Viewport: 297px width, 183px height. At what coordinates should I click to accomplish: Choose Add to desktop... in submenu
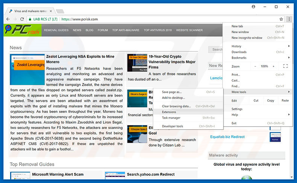188,98
